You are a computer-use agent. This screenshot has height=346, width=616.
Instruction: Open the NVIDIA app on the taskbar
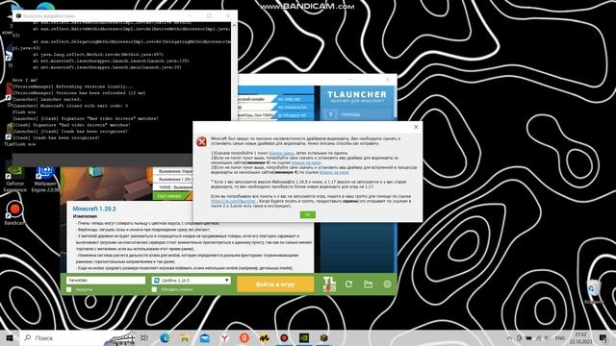pos(304,337)
